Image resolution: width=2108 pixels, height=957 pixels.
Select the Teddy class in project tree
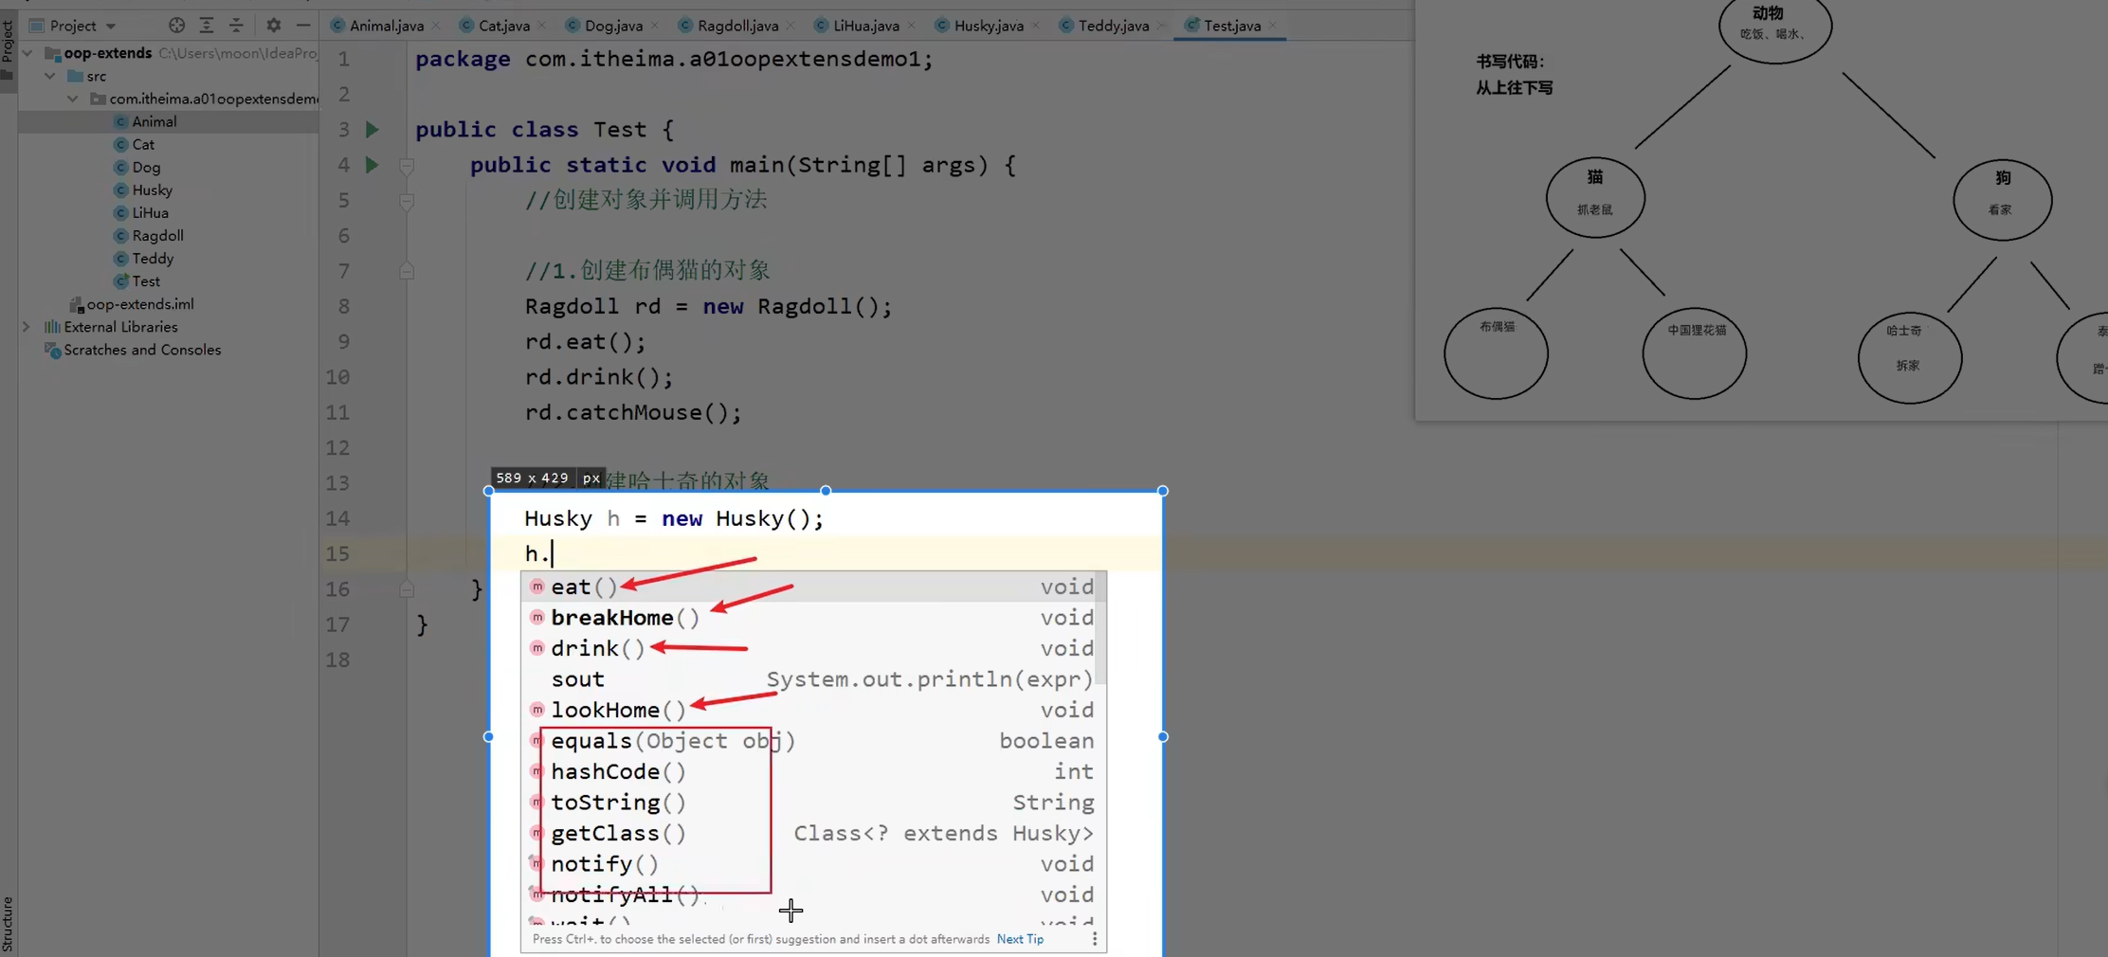tap(154, 258)
